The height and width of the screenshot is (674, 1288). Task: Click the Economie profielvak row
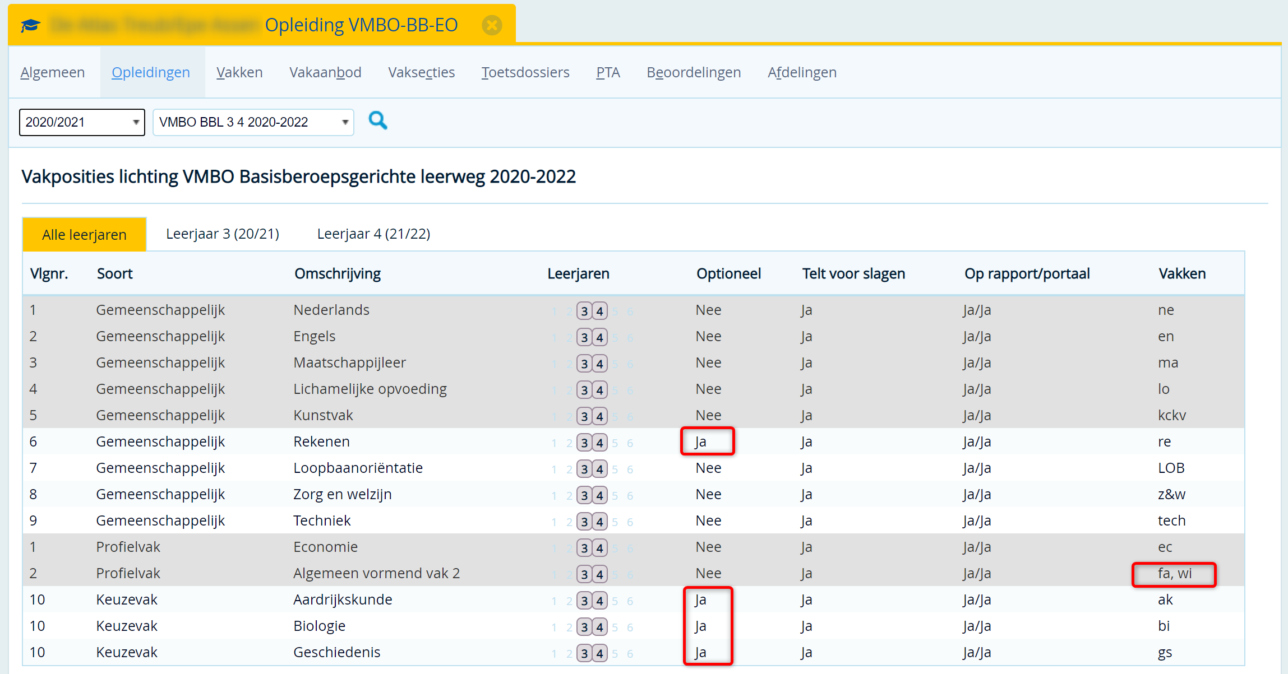coord(634,547)
